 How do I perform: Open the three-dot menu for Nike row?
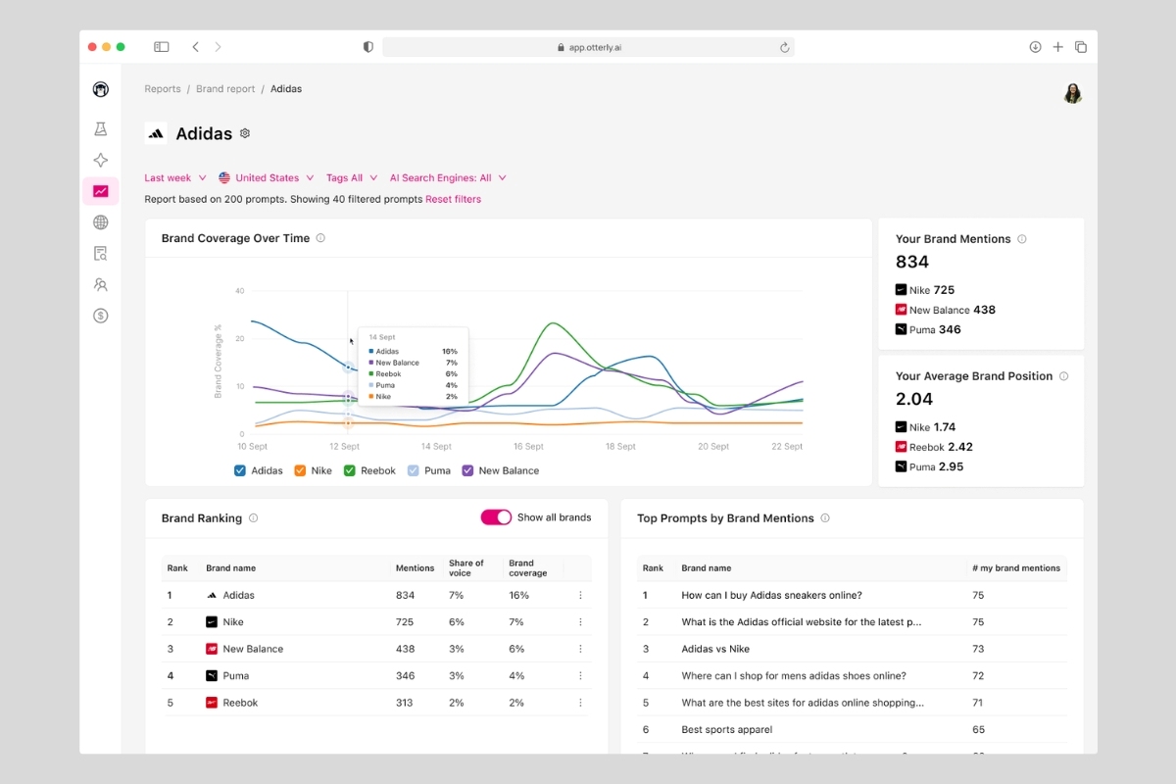click(x=580, y=622)
